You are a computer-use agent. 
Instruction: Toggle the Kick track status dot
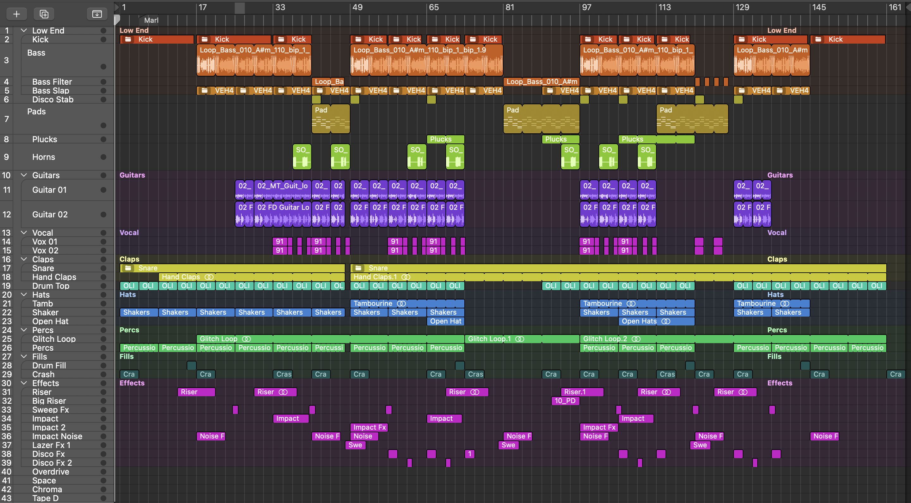point(103,39)
